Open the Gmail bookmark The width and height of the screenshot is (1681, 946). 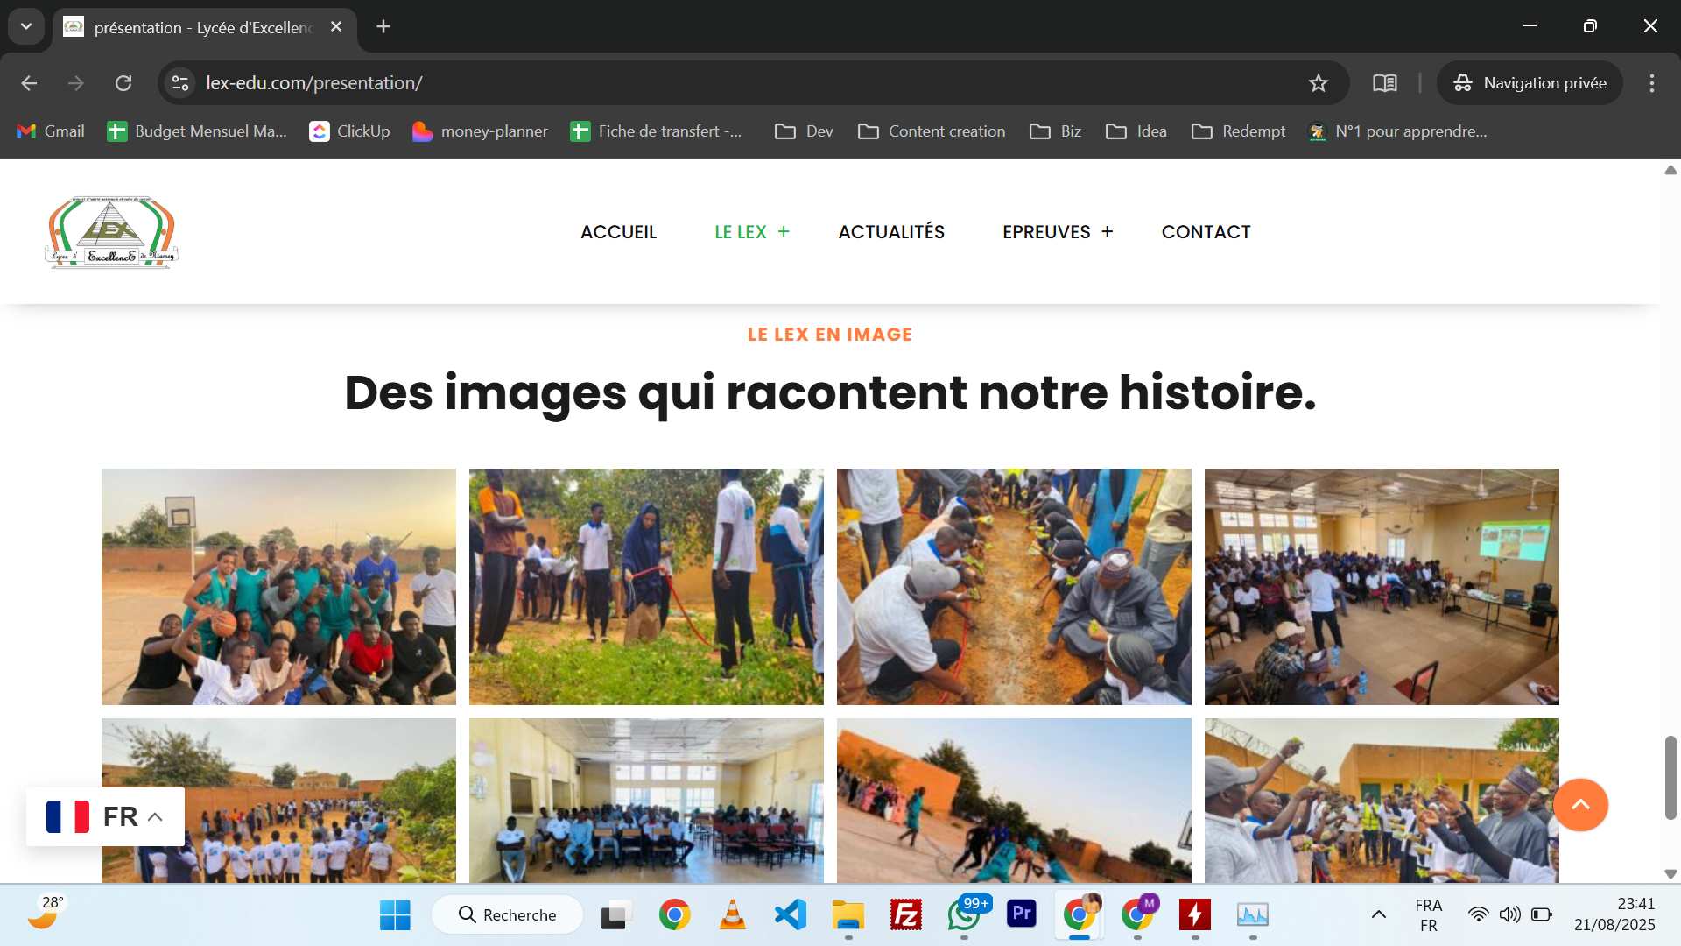click(x=51, y=131)
